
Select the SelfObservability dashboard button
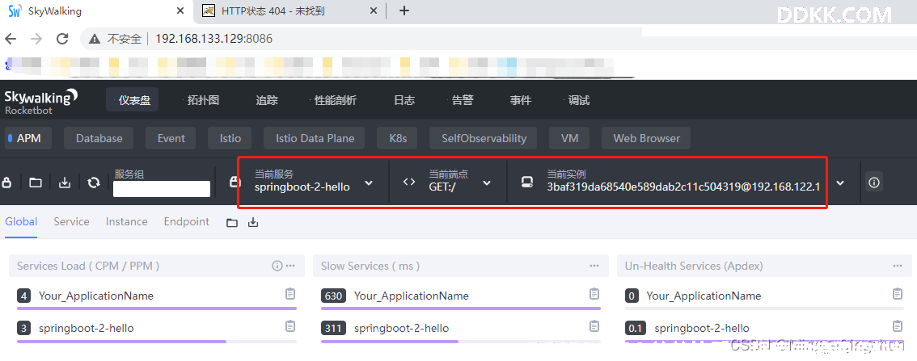click(484, 138)
